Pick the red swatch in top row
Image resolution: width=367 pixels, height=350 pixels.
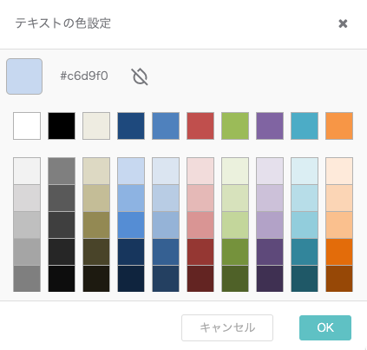pos(200,126)
